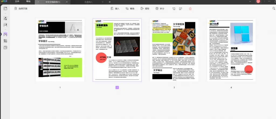The width and height of the screenshot is (276, 119).
Task: Open the 帮助 menu
Action: (x=28, y=2)
